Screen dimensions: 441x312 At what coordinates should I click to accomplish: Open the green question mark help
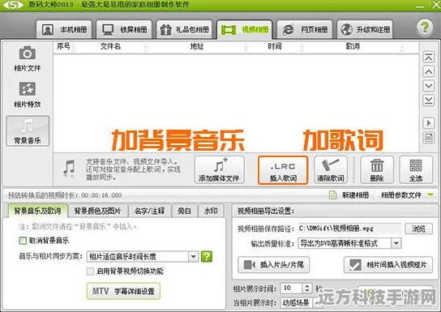pyautogui.click(x=425, y=28)
